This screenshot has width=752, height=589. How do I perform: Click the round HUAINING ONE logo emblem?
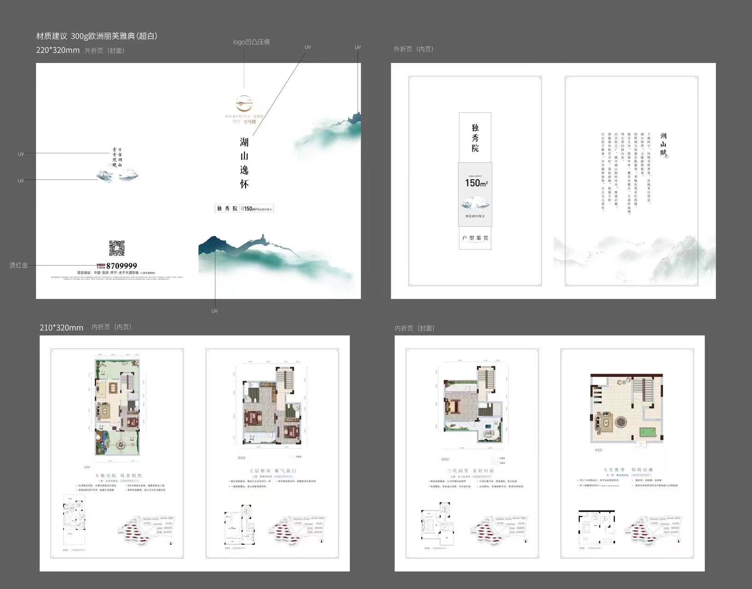click(x=244, y=103)
